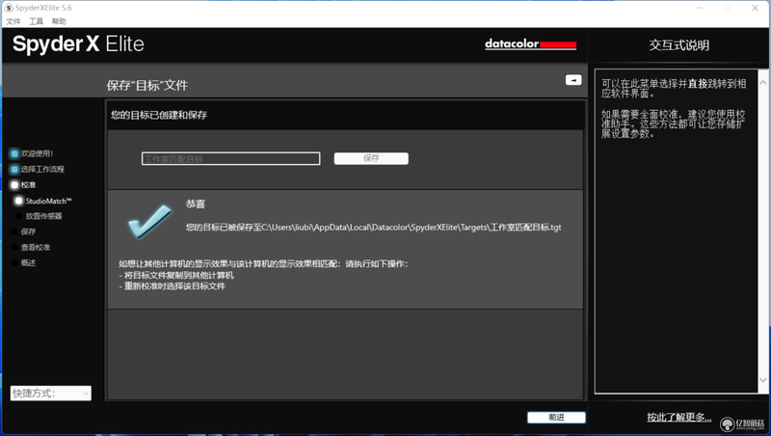Minimize the SpyderXElite window
Viewport: 771px width, 436px height.
tap(700, 8)
